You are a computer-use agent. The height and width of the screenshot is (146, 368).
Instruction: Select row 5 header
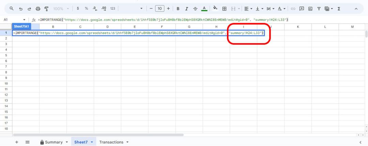click(6, 55)
